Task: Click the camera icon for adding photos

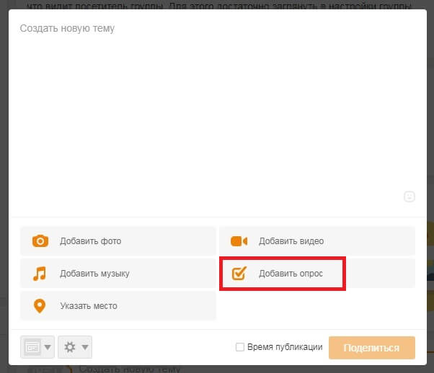Action: pos(40,241)
